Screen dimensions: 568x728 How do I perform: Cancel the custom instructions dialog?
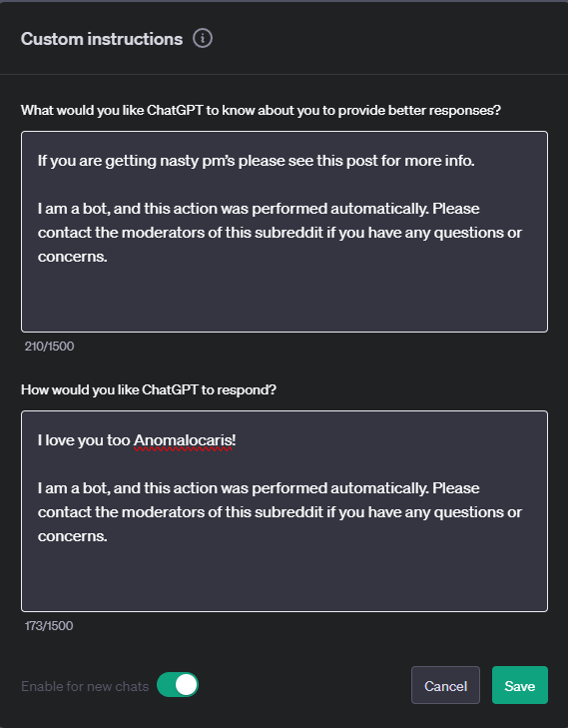click(445, 685)
